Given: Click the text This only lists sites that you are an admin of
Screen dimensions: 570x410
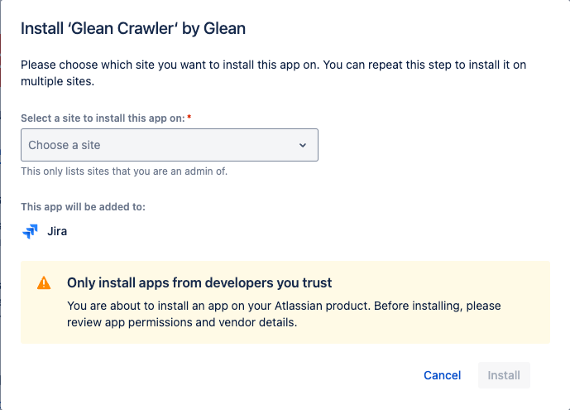Looking at the screenshot, I should tap(124, 171).
